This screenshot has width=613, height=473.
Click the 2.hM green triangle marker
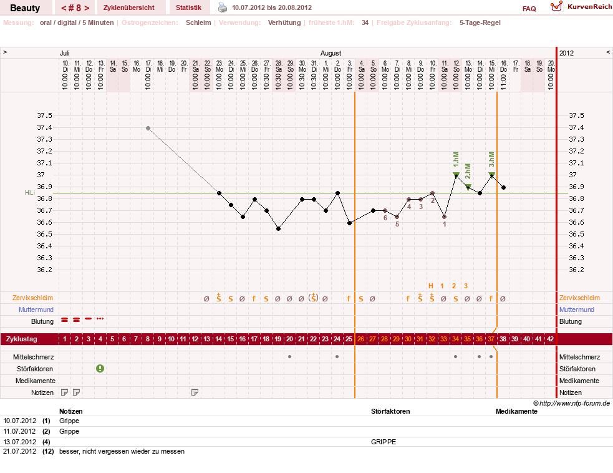tap(468, 187)
